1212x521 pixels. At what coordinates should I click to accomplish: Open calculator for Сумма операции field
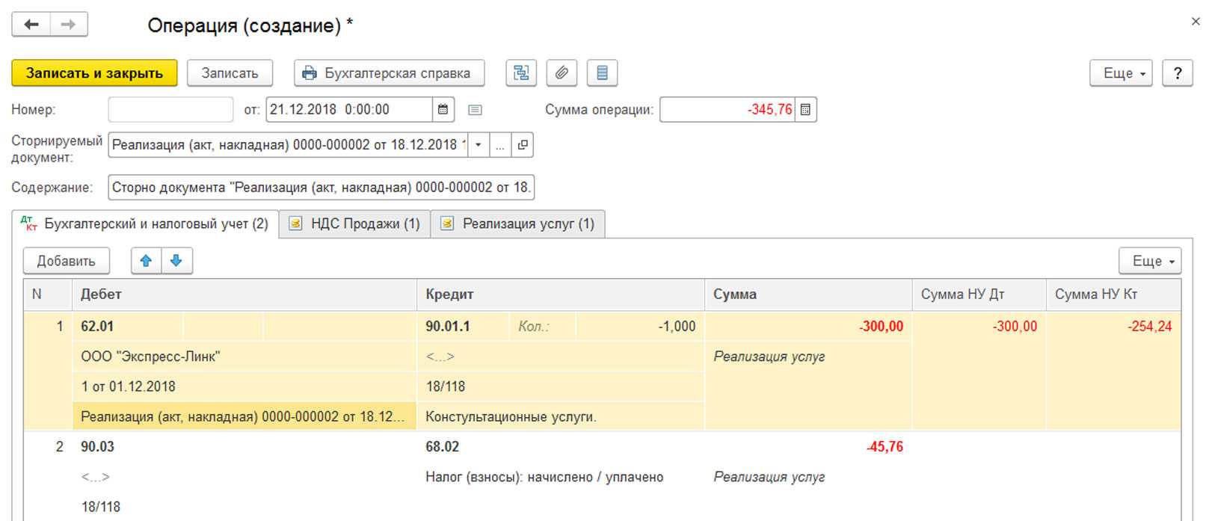[805, 110]
